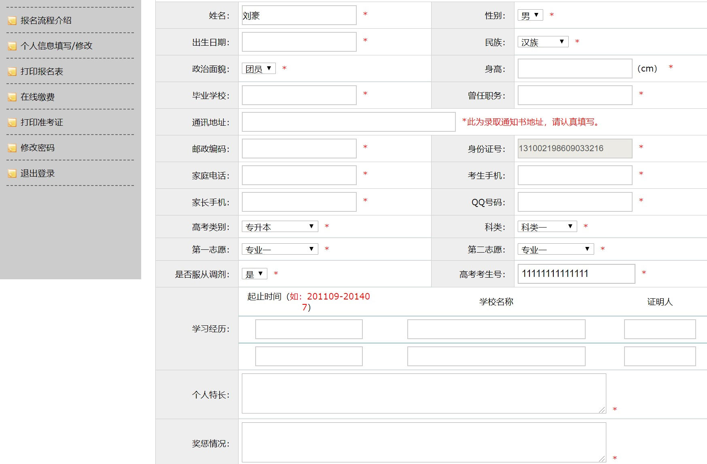Open the 修改密码 link
This screenshot has height=464, width=707.
coord(38,148)
